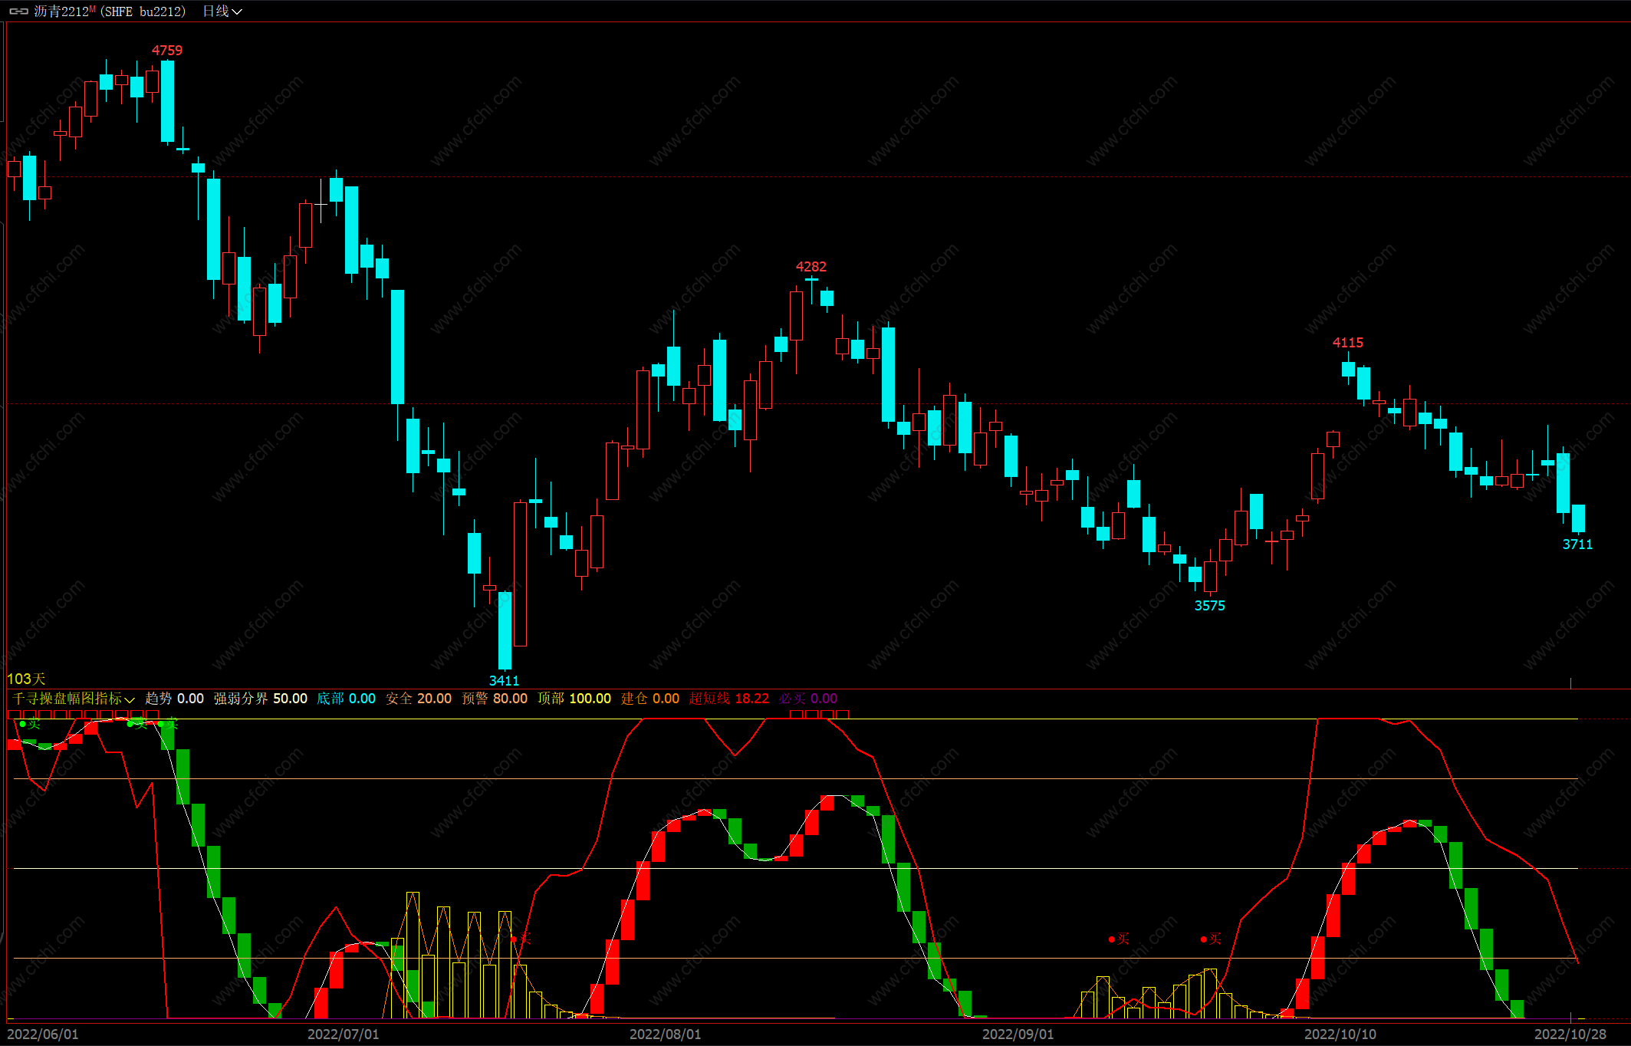Screen dimensions: 1631x1046
Task: Click the 底部 0.00 cyan label
Action: click(346, 699)
